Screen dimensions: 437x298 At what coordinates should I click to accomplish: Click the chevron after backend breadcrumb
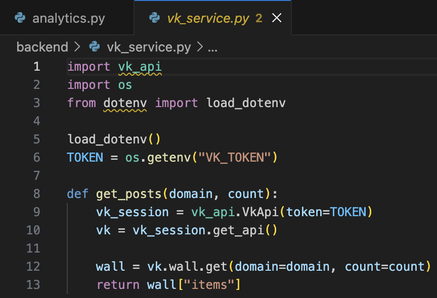click(77, 47)
